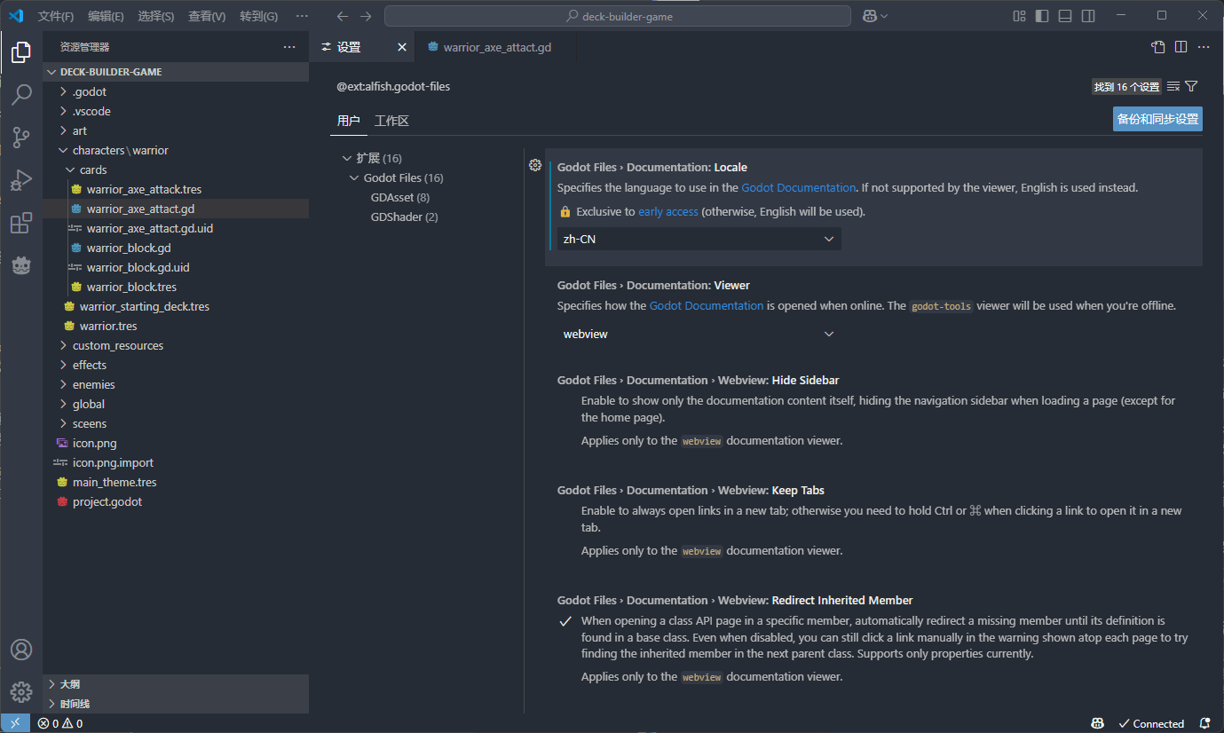Split the editor to the right

coord(1181,47)
